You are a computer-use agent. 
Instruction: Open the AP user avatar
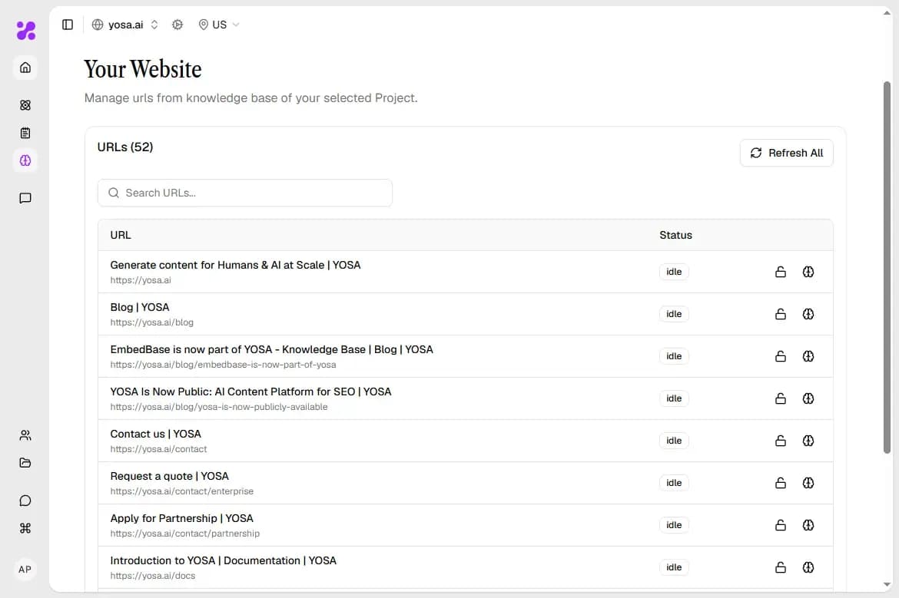click(x=25, y=570)
